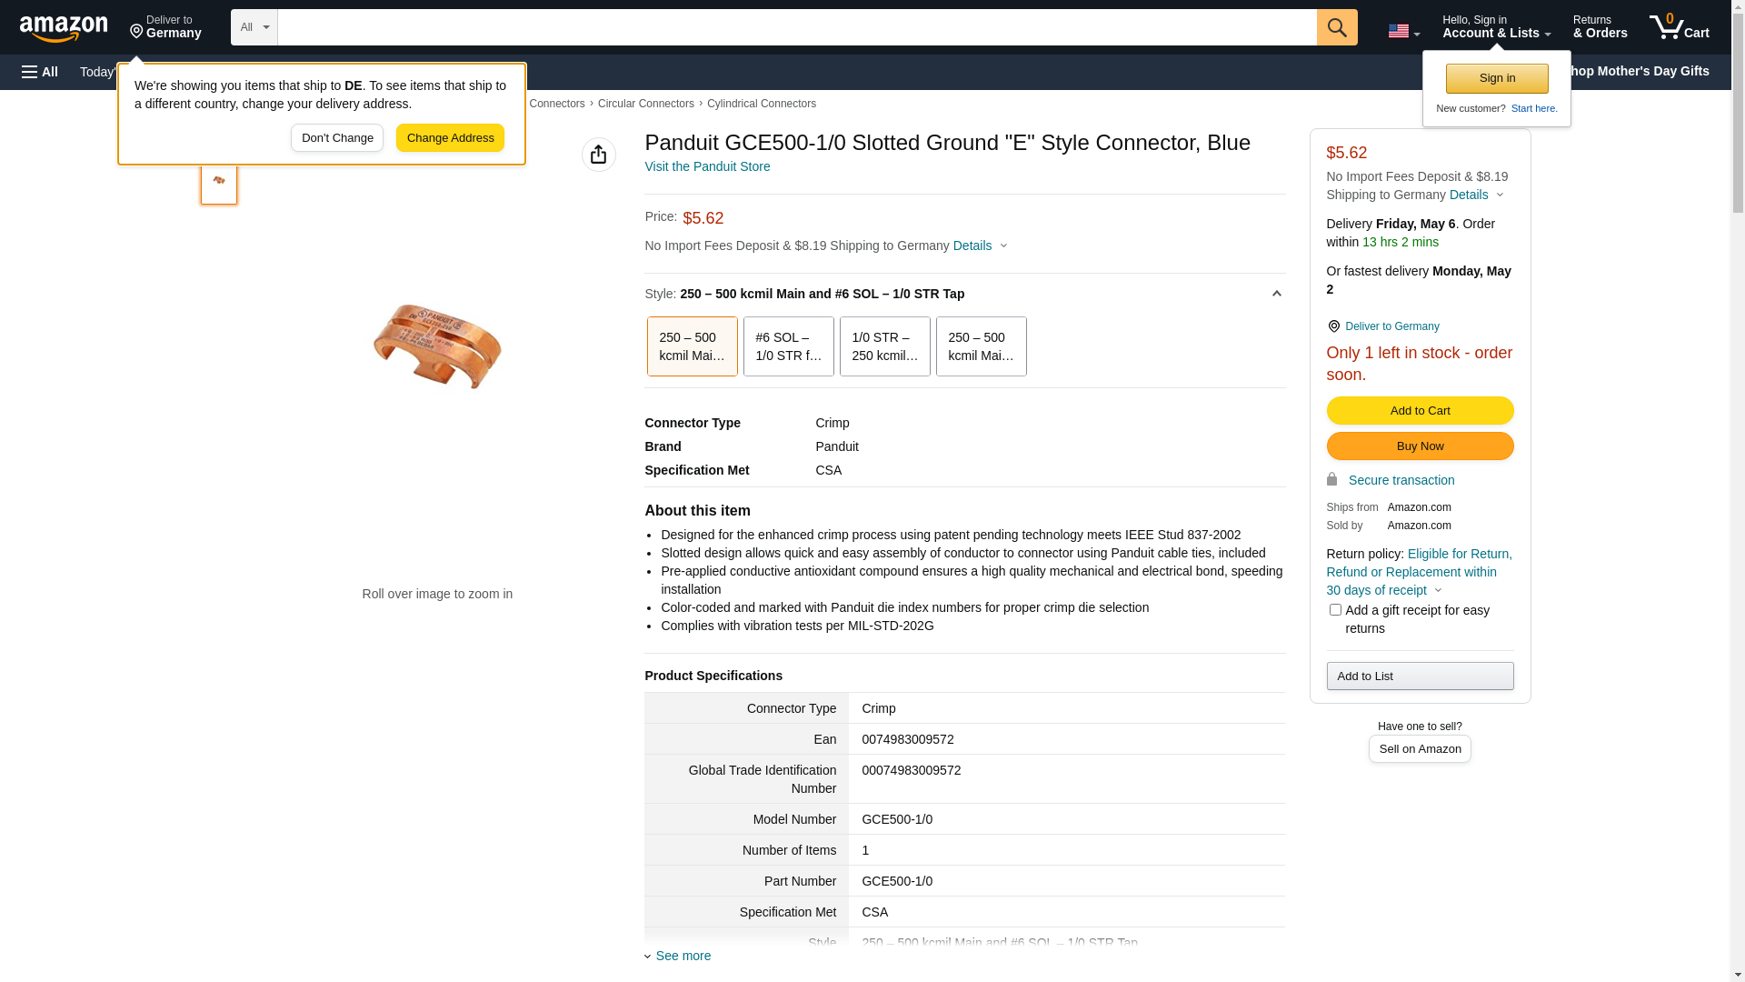Open the All search category dropdown

click(254, 27)
